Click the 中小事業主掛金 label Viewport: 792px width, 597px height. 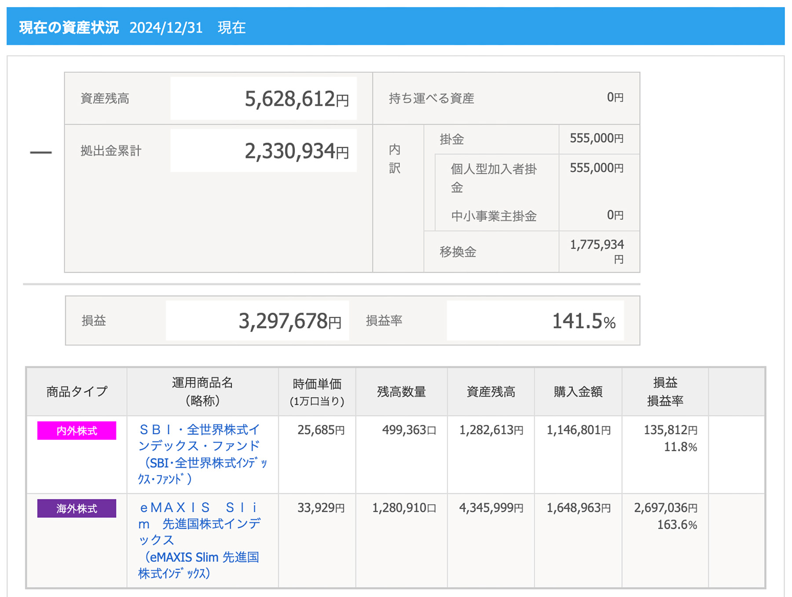tap(494, 216)
